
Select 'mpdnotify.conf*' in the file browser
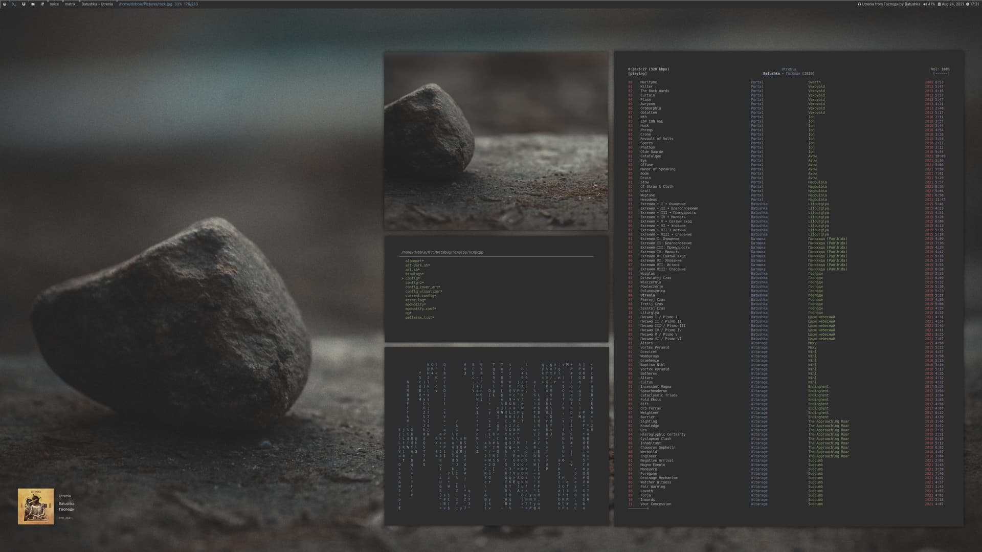[x=420, y=309]
